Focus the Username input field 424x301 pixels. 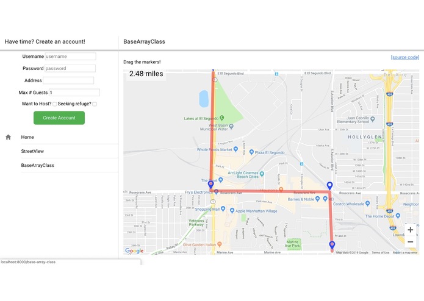[70, 57]
